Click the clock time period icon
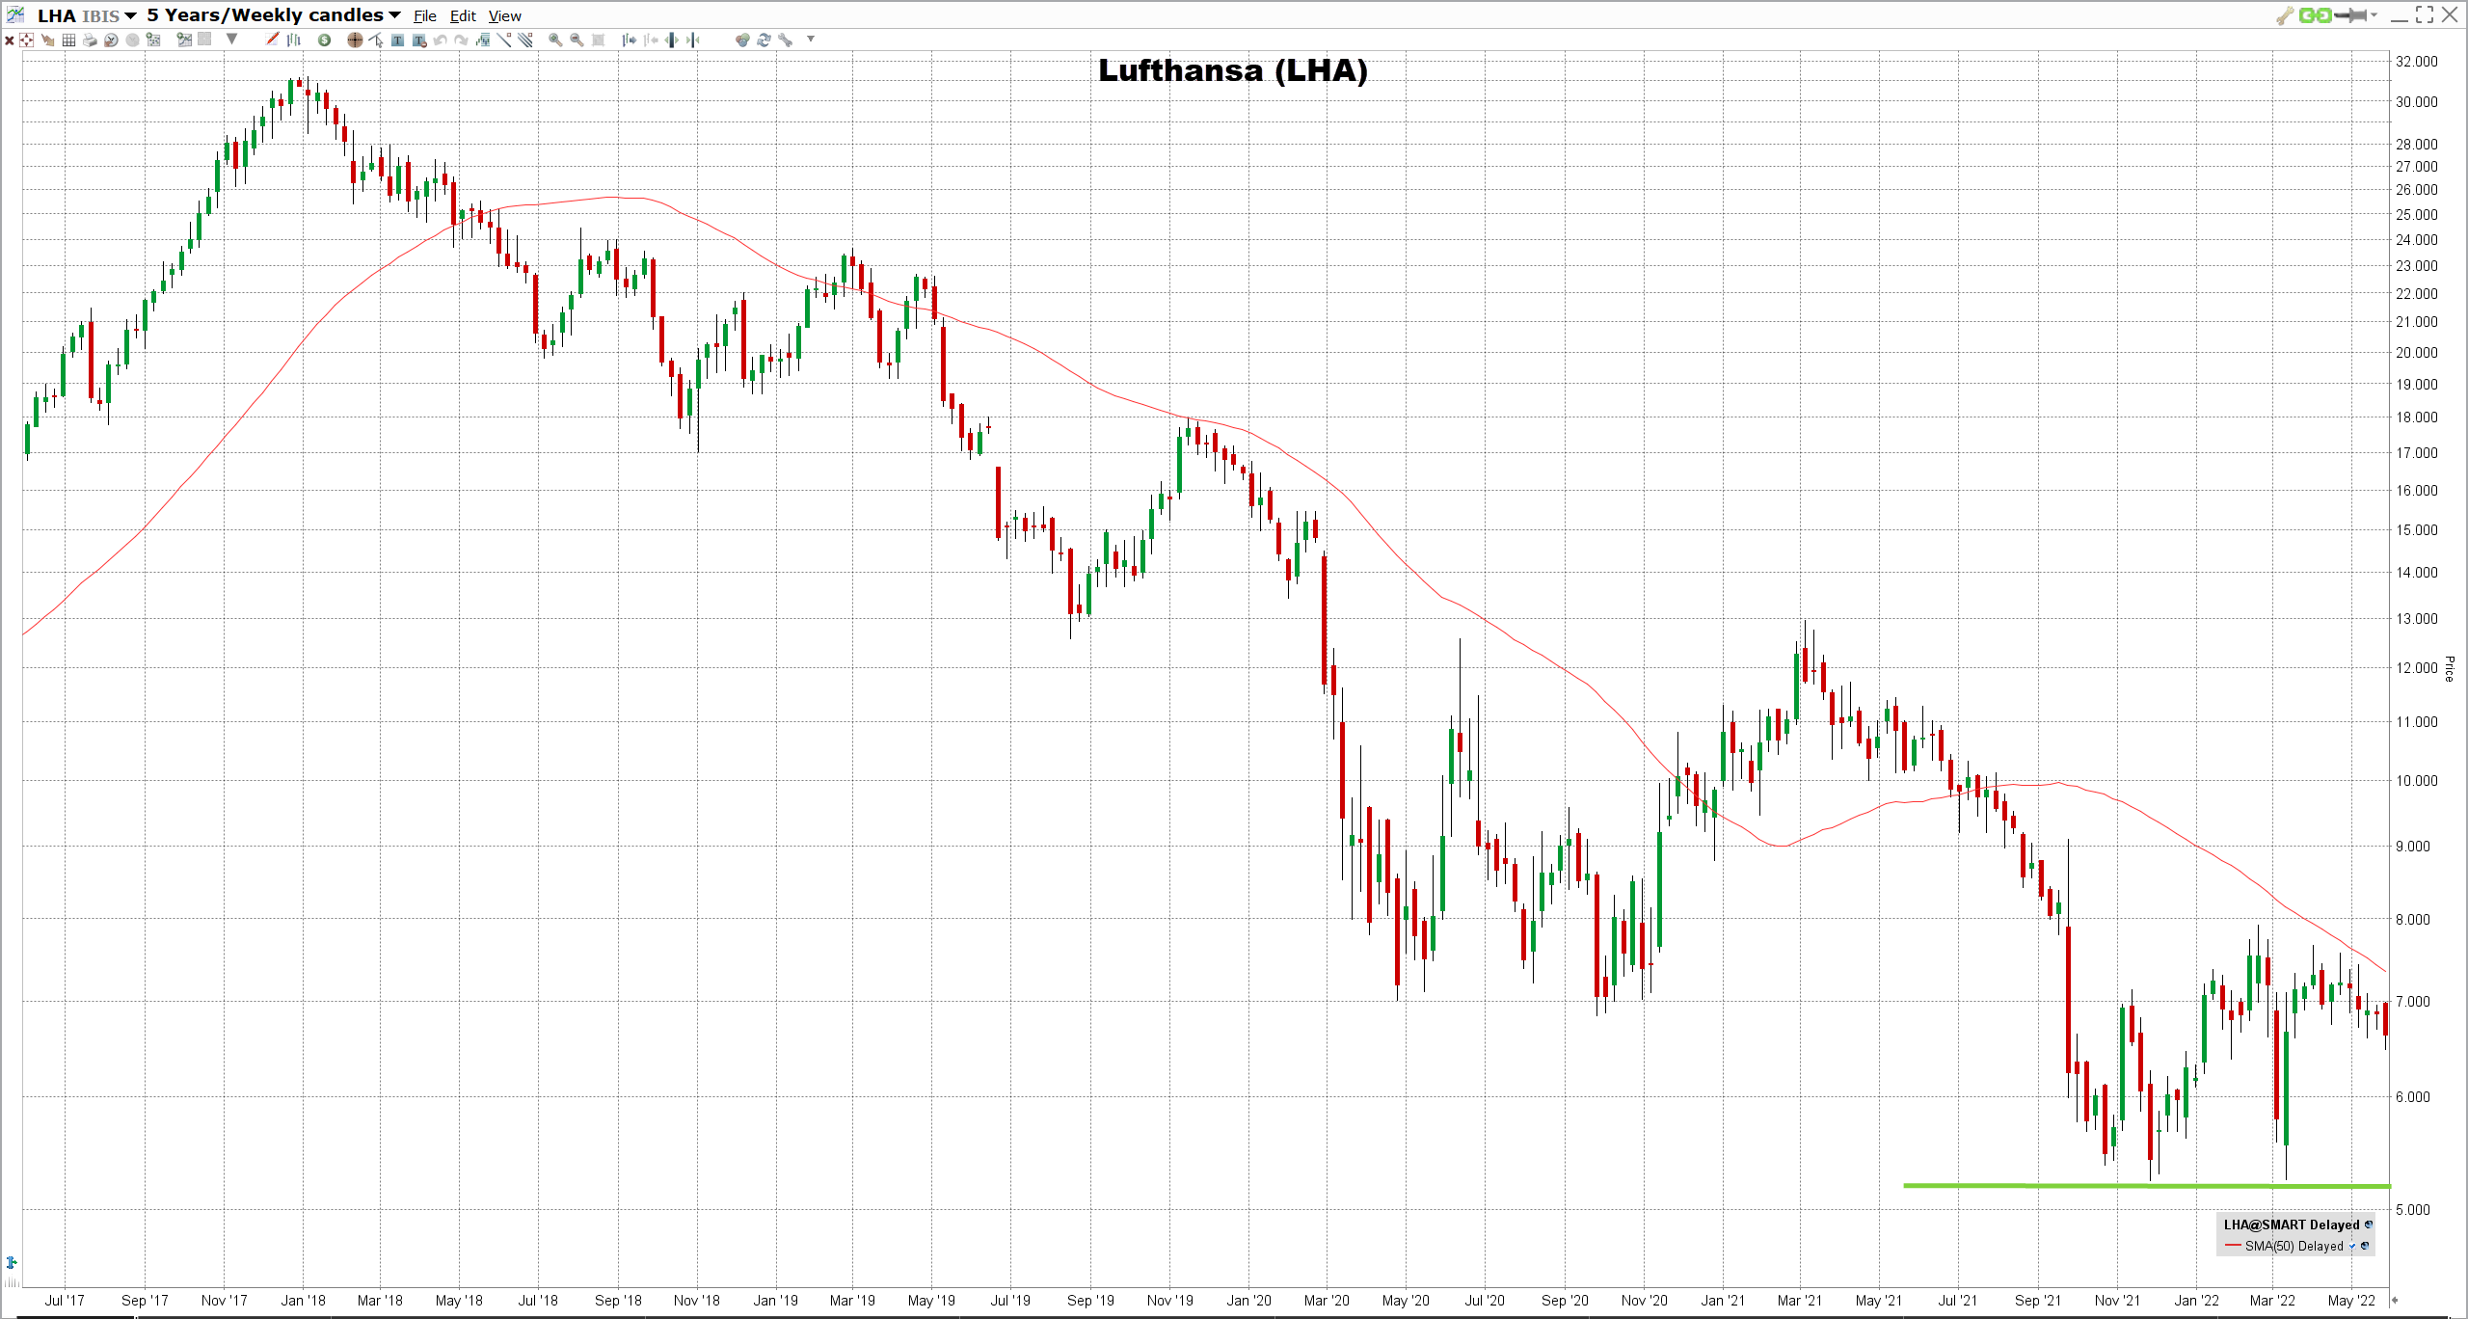This screenshot has width=2468, height=1319. coord(111,40)
